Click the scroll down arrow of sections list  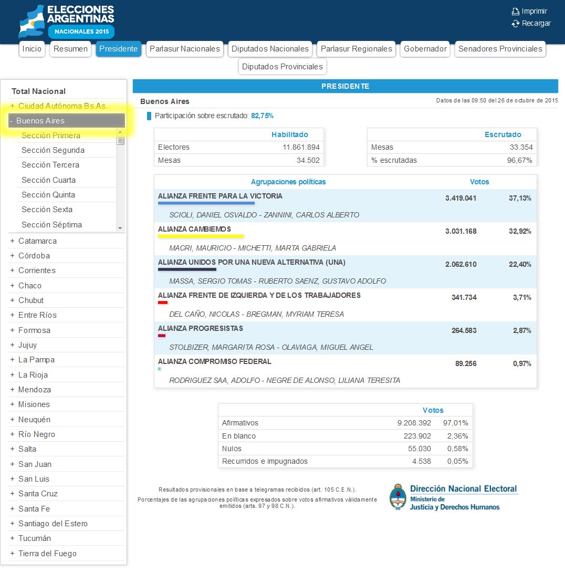[120, 228]
